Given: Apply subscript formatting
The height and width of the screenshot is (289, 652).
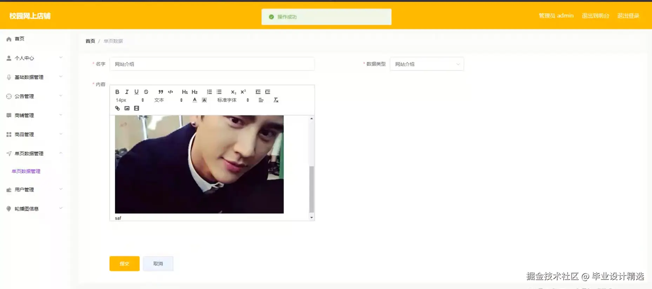Looking at the screenshot, I should (233, 92).
